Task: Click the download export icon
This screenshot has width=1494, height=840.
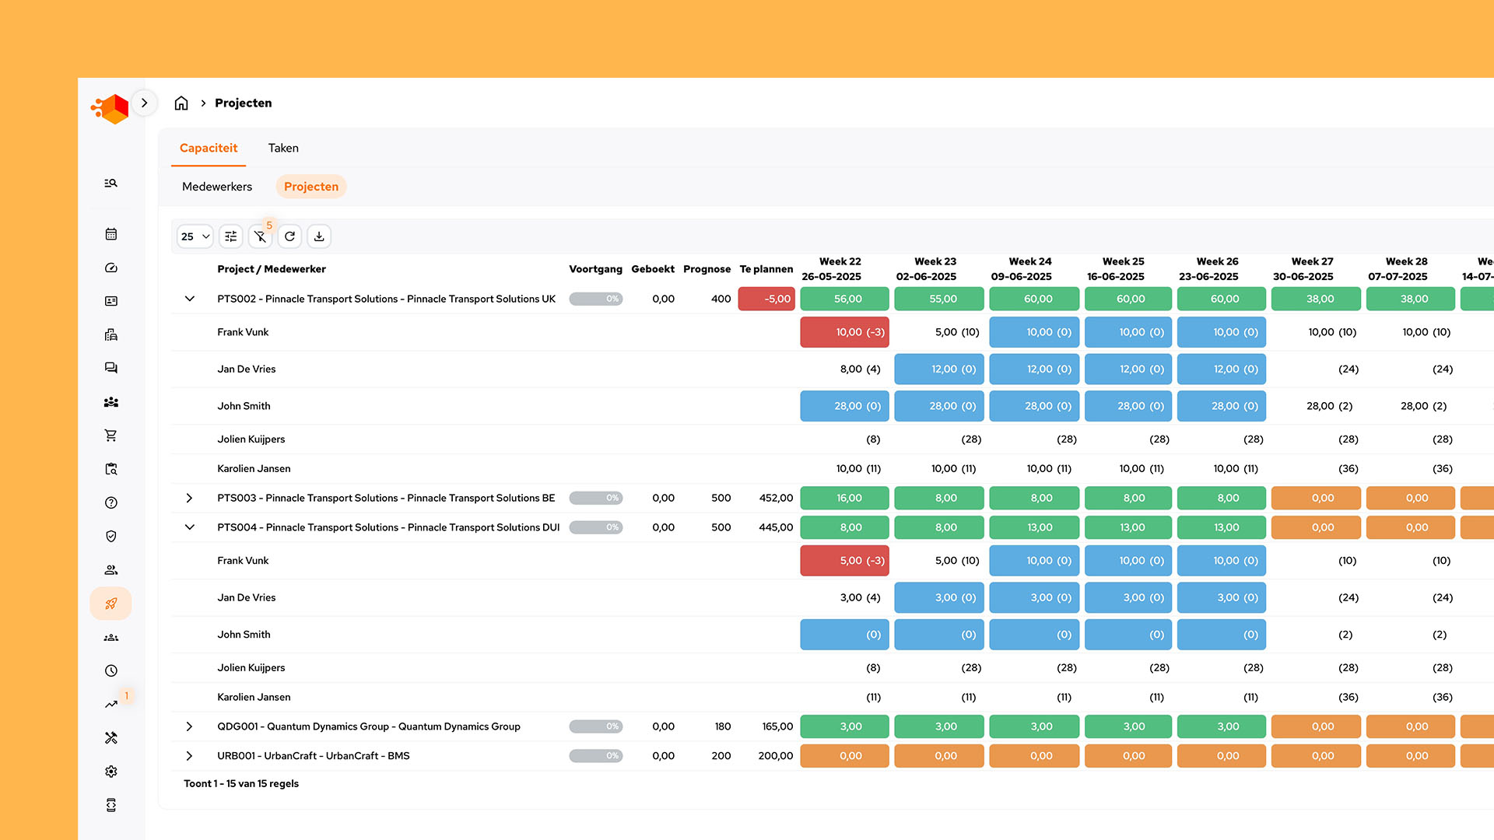Action: point(319,236)
